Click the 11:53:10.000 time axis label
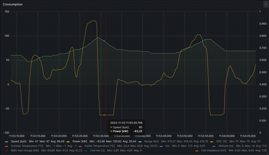Image resolution: width=269 pixels, height=155 pixels. point(17,136)
